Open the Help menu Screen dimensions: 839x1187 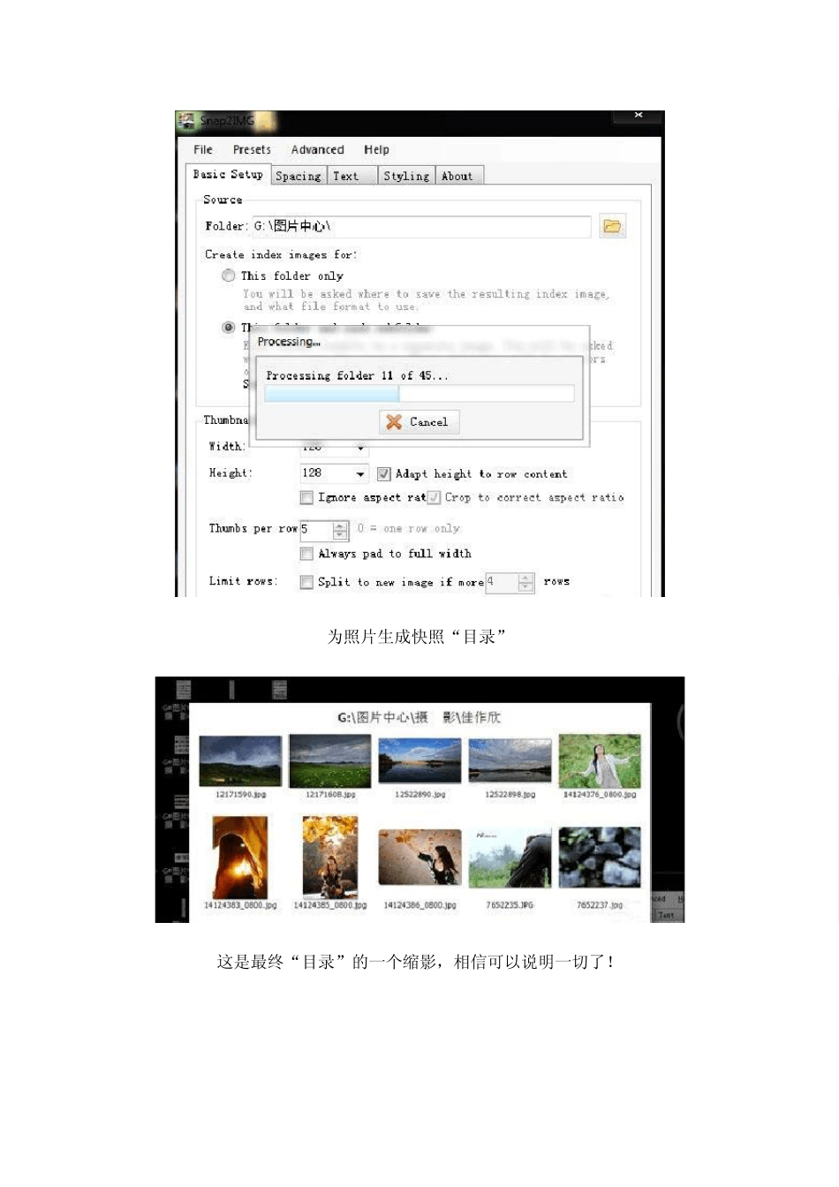(x=376, y=150)
